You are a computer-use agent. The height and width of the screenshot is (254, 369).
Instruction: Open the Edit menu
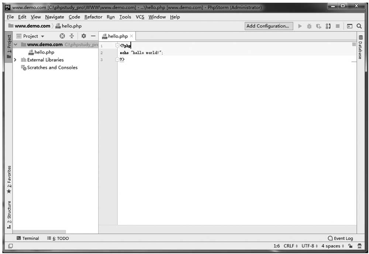point(22,17)
